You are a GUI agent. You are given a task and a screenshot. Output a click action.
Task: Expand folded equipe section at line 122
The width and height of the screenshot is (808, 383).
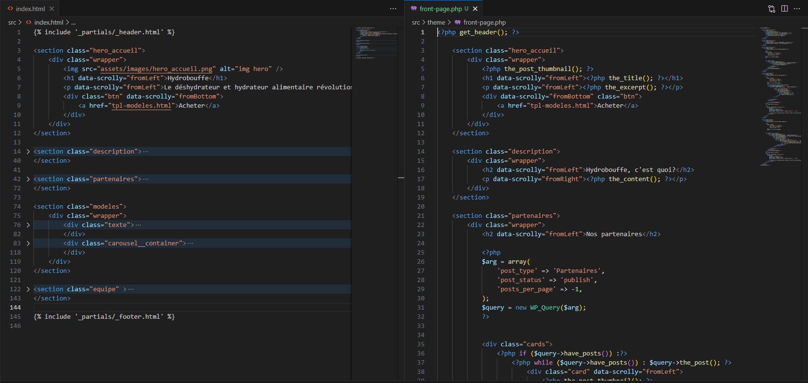(x=28, y=289)
